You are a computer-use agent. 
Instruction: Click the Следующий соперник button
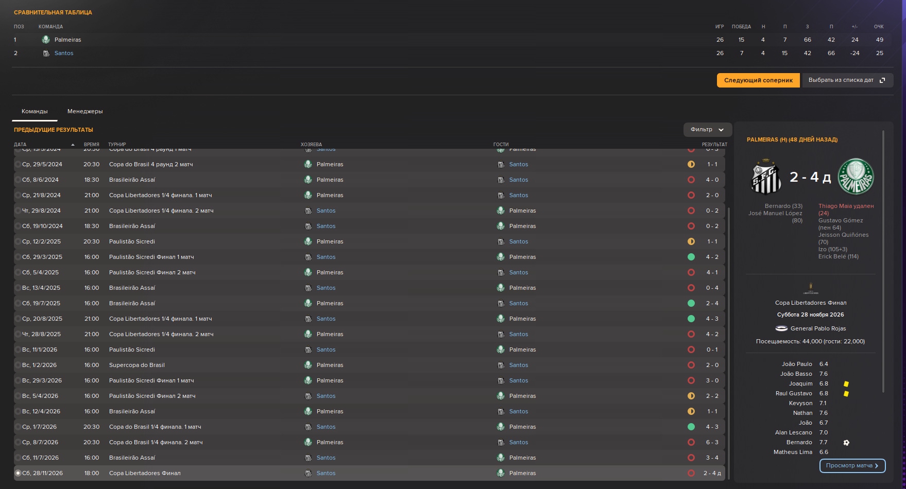pyautogui.click(x=758, y=80)
